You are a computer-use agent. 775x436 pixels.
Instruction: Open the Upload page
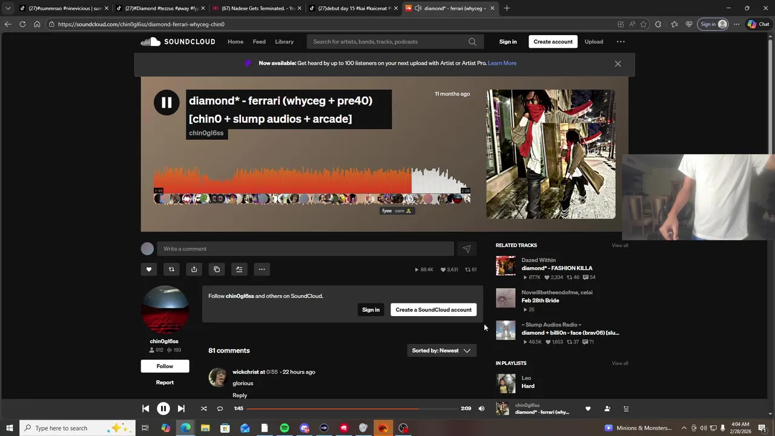pyautogui.click(x=593, y=42)
